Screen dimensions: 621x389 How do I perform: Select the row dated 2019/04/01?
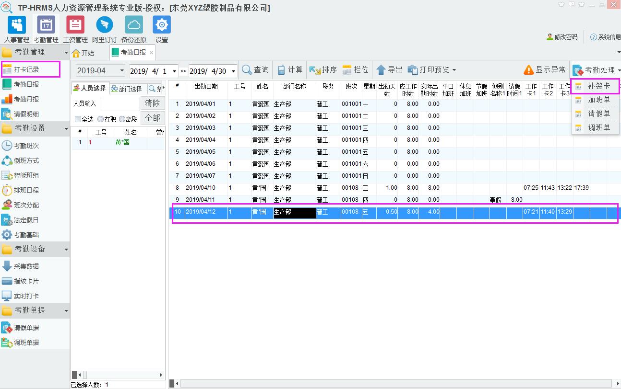pyautogui.click(x=394, y=104)
